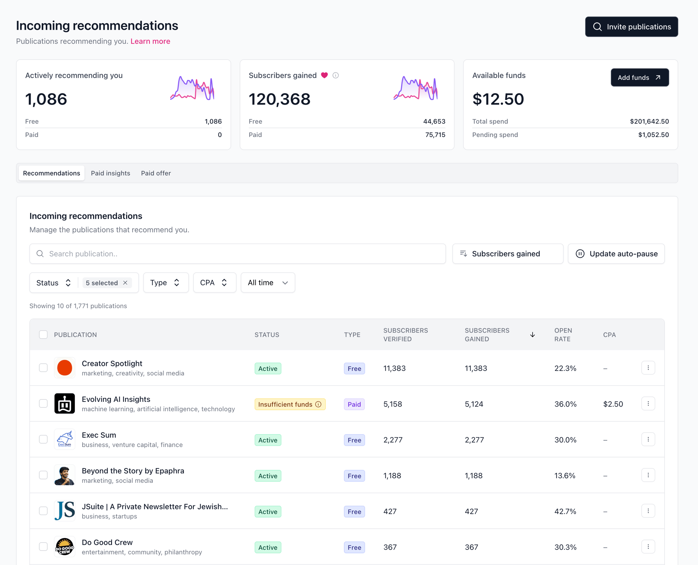Open the All time date range dropdown

click(268, 283)
